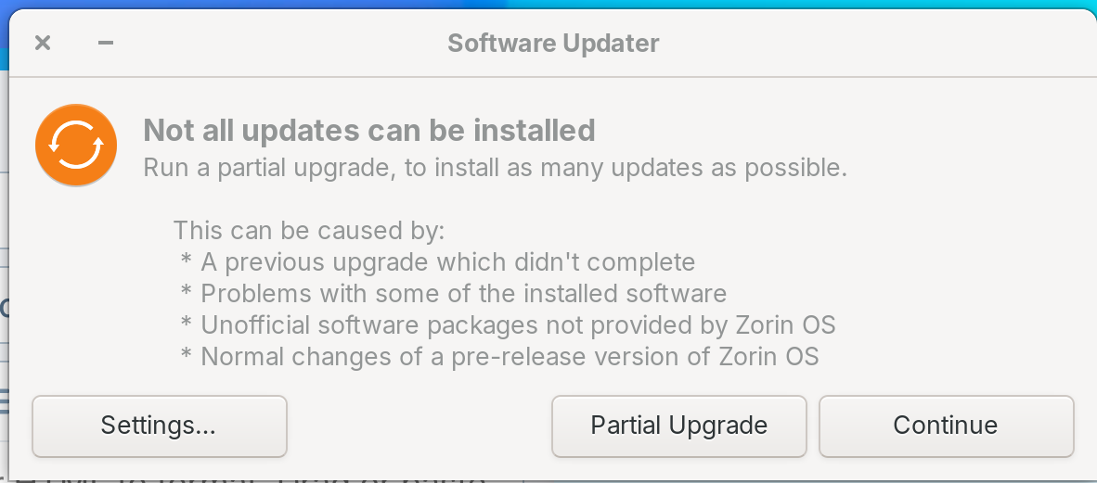Click the empty header bar right of the title
Screen dimensions: 1097x483
point(874,44)
